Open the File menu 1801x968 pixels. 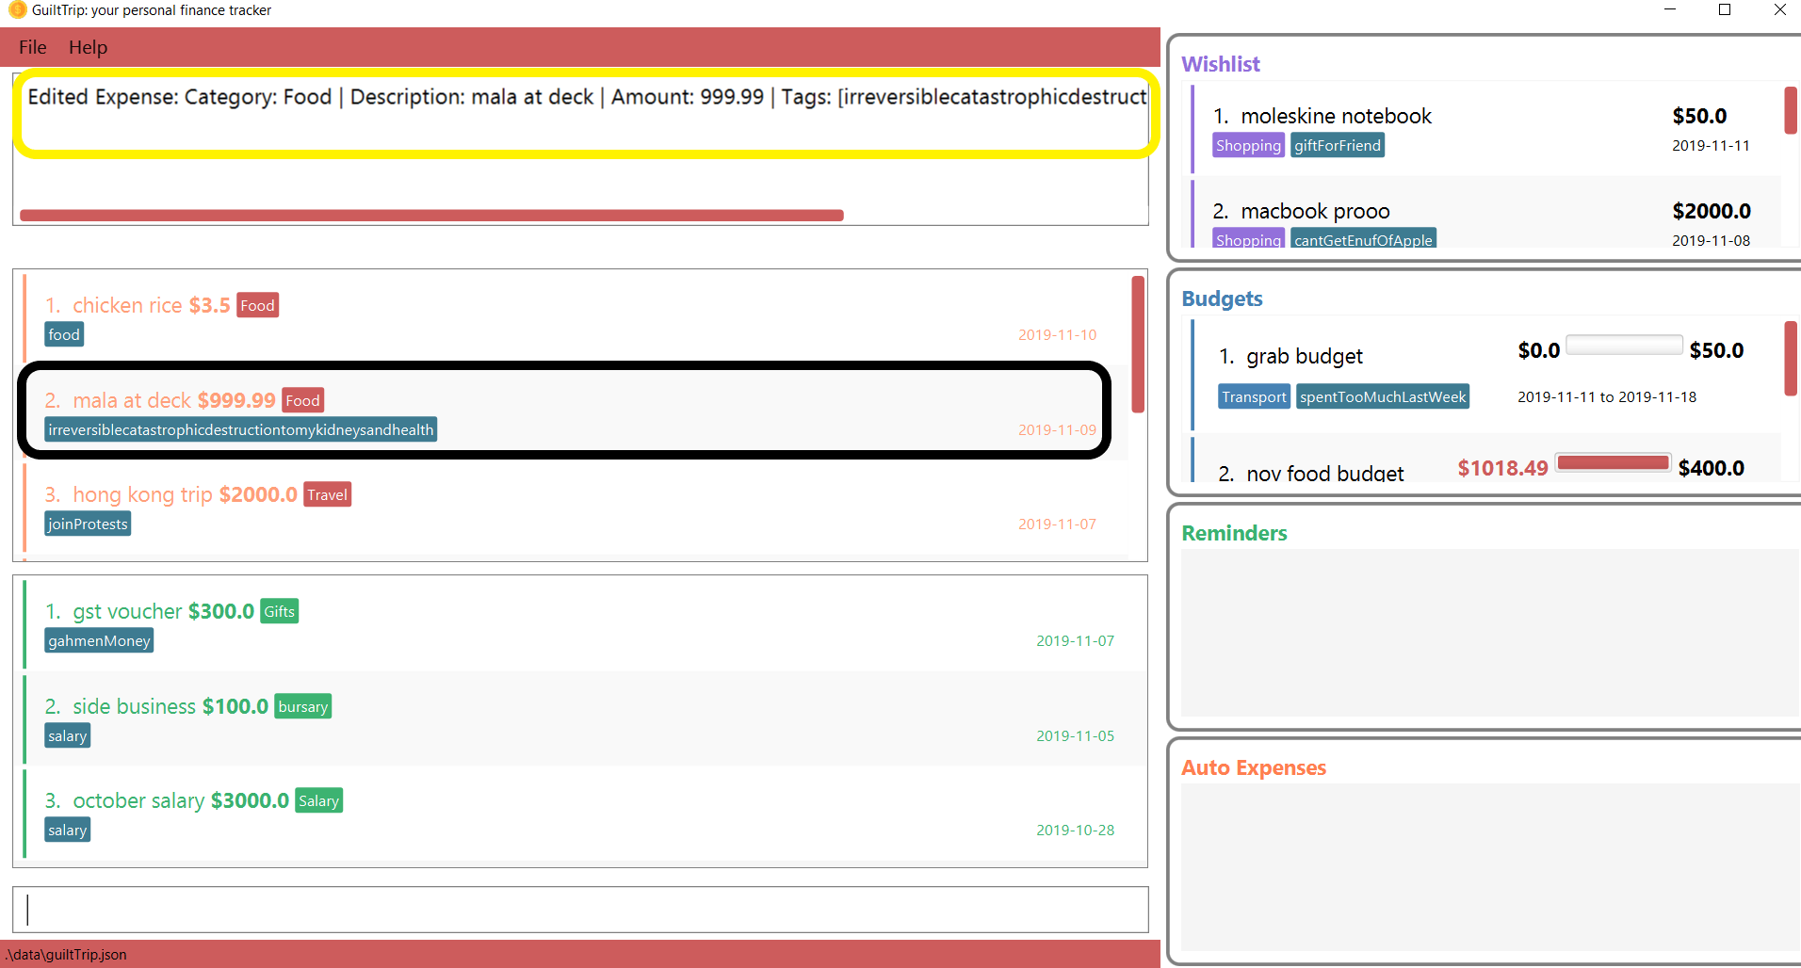point(32,47)
